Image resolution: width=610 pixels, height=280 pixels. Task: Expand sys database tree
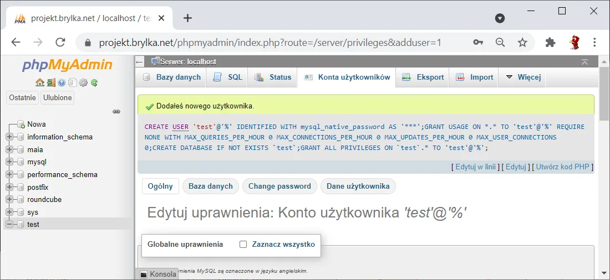pos(9,212)
